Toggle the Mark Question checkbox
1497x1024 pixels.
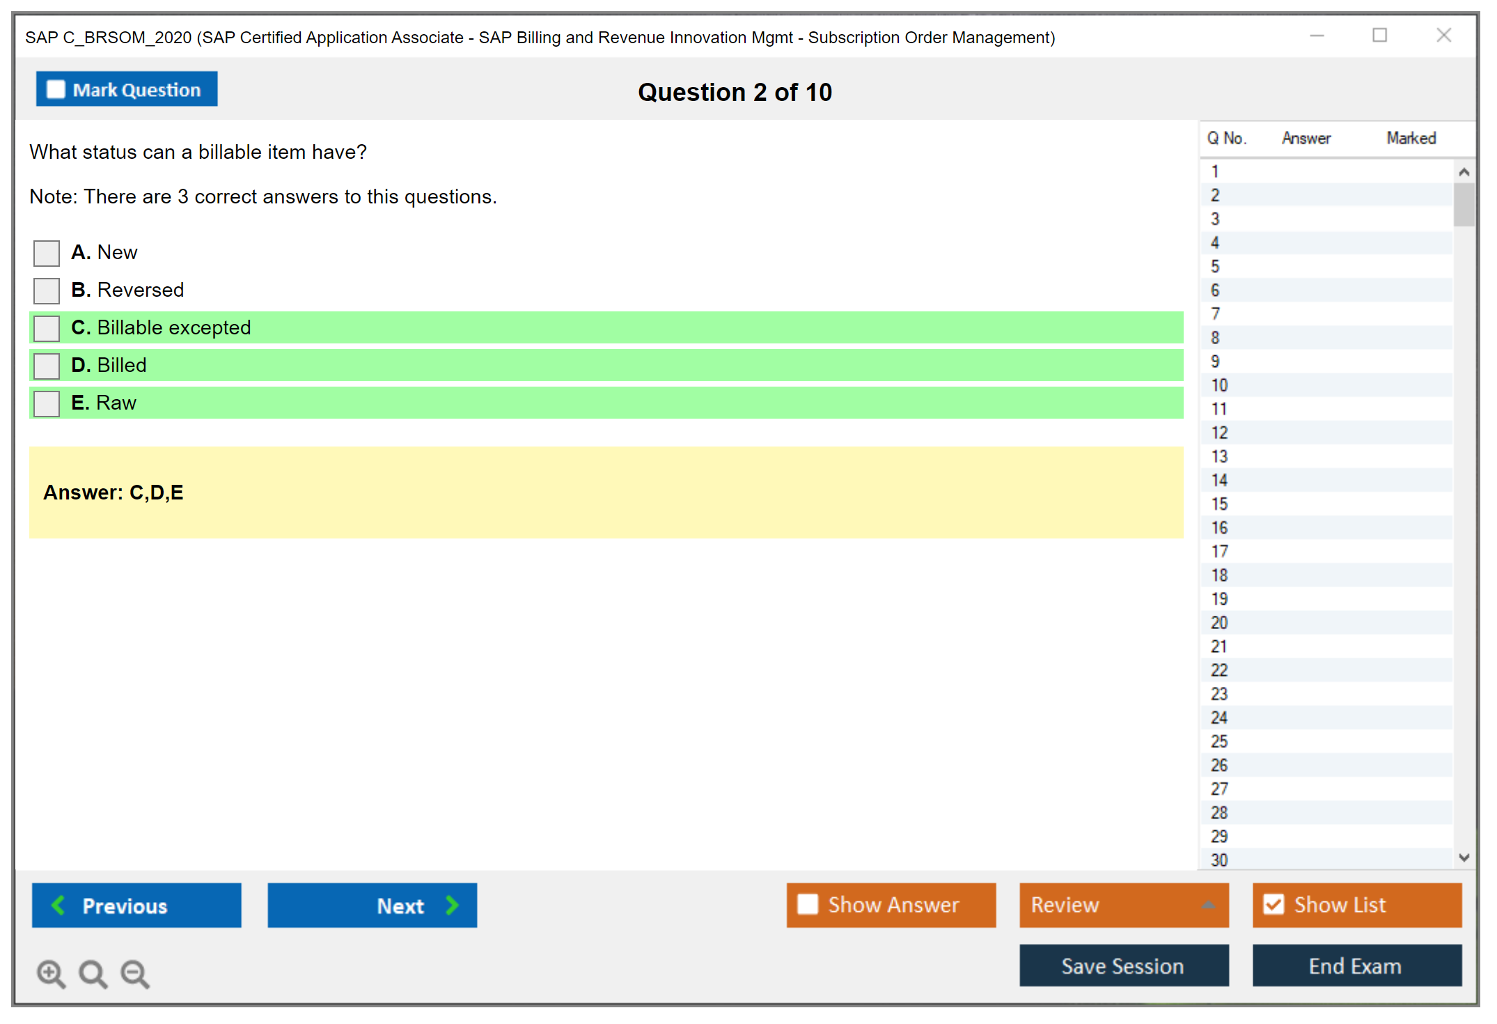click(x=56, y=90)
